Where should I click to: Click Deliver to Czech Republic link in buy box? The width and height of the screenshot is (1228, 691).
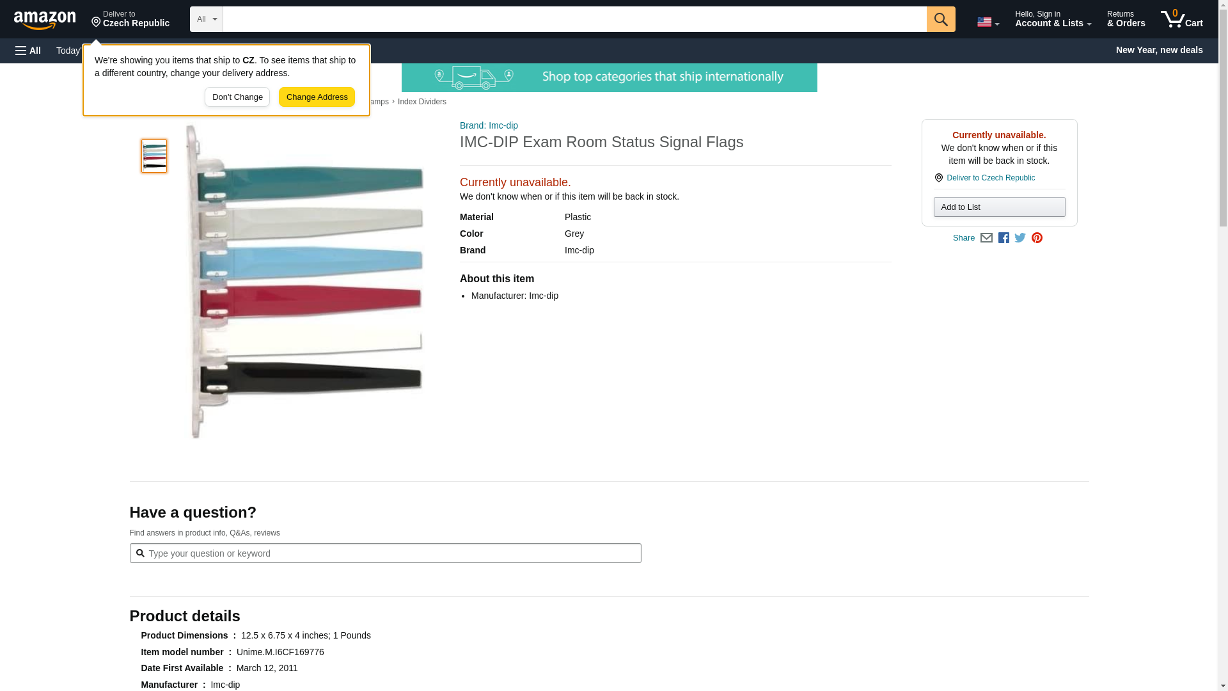click(x=990, y=178)
